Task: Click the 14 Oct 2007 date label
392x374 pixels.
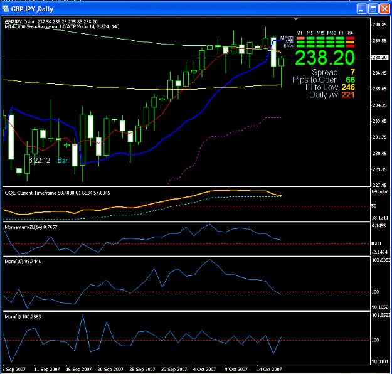Action: click(x=269, y=369)
